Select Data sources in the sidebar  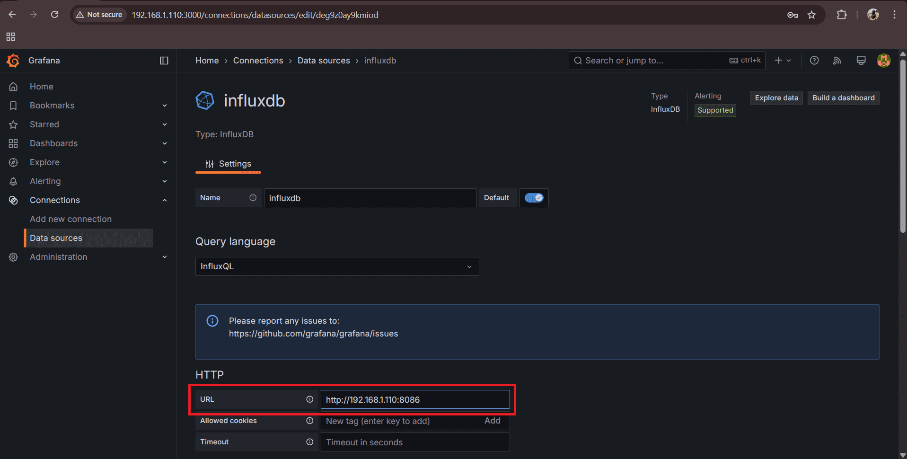click(x=55, y=238)
